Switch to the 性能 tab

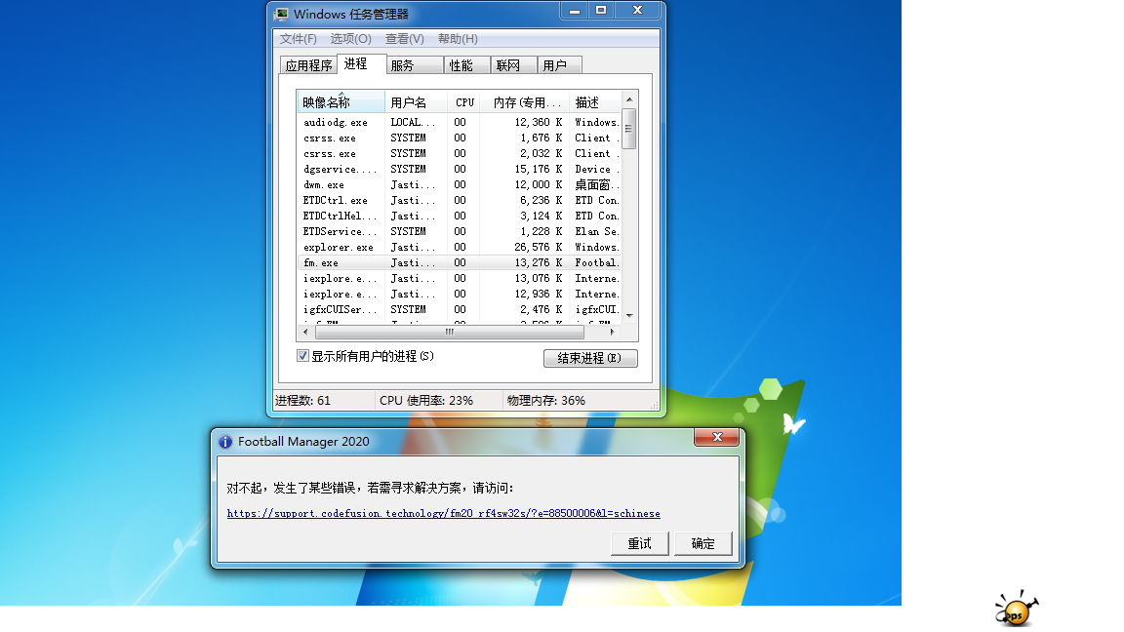point(467,65)
